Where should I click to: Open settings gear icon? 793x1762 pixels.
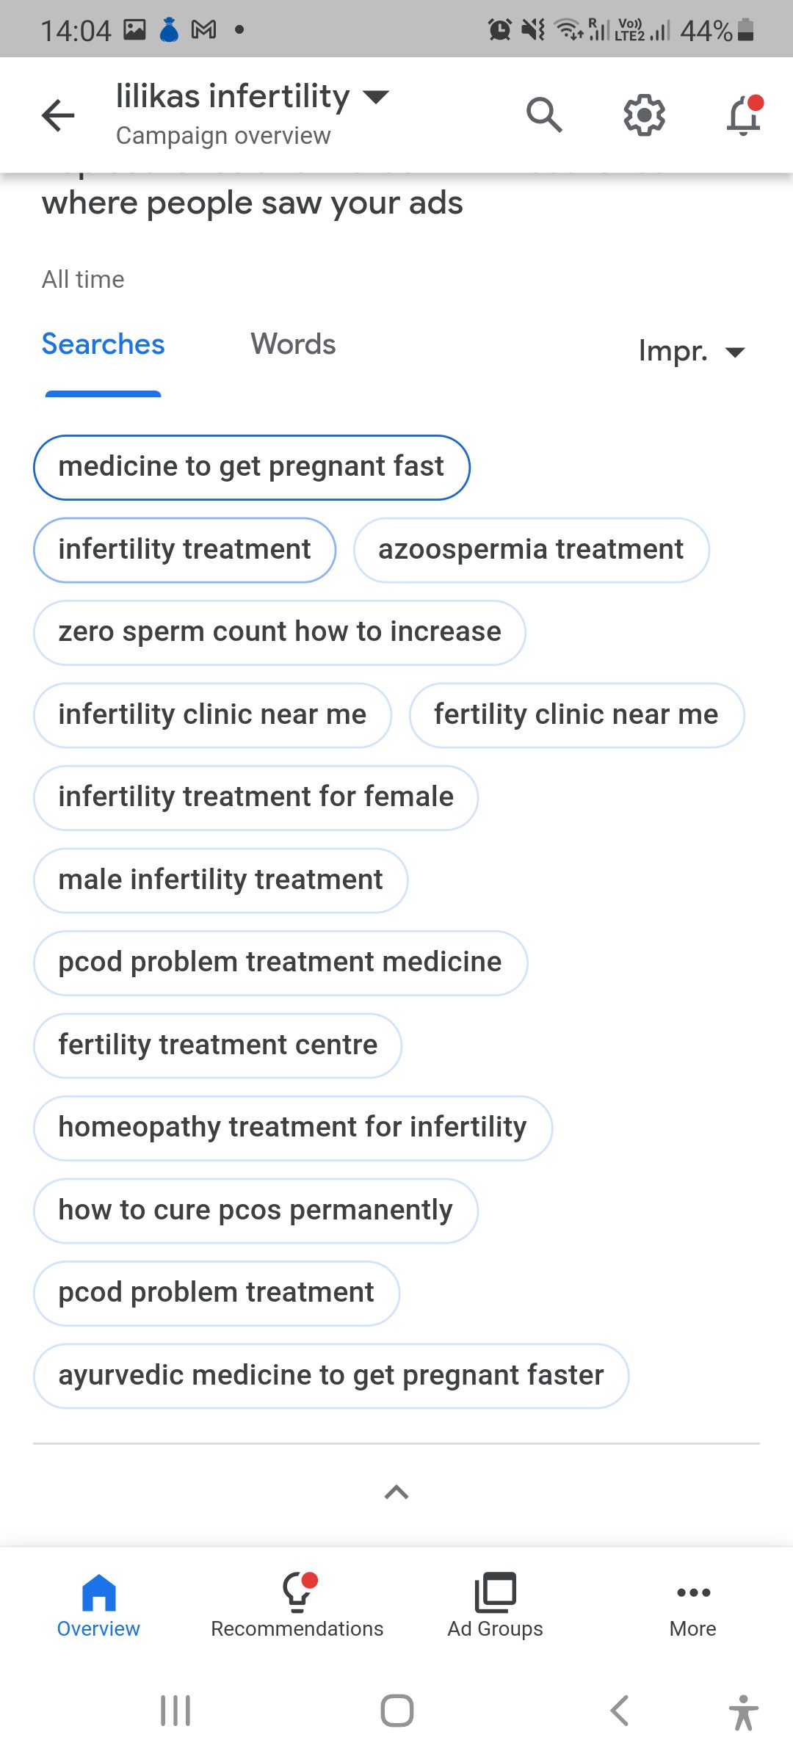[x=644, y=115]
